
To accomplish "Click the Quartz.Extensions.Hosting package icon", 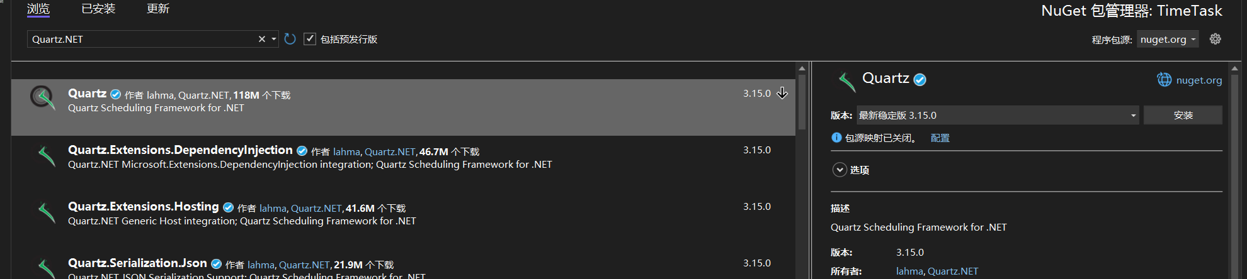I will coord(47,212).
